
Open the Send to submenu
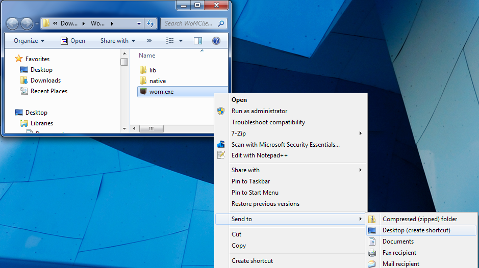291,219
